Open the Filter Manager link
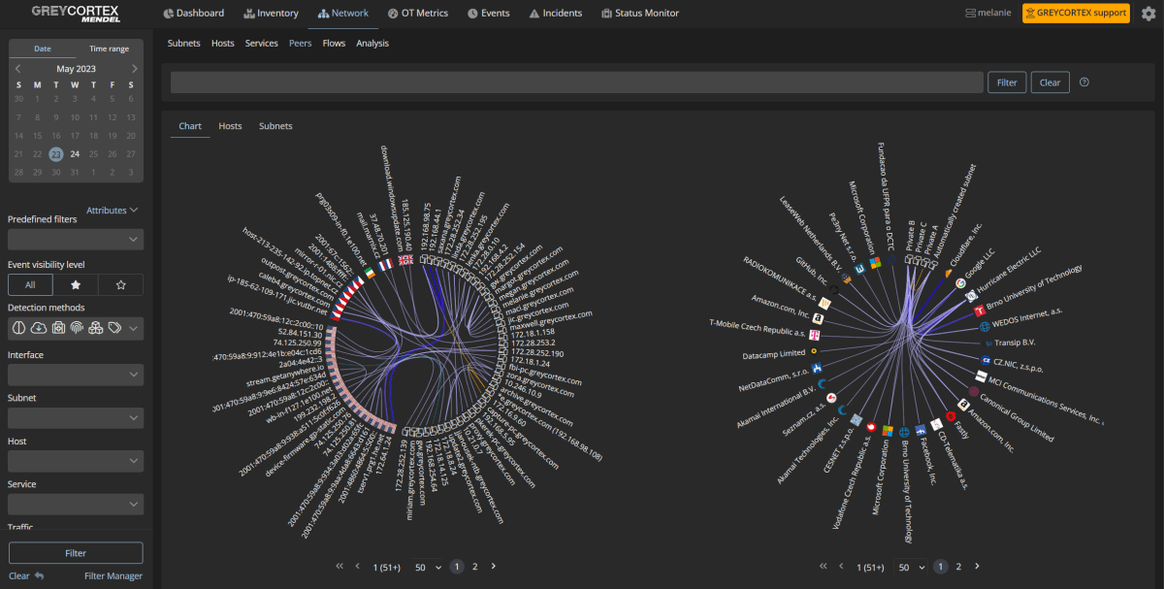This screenshot has width=1164, height=589. coord(113,576)
